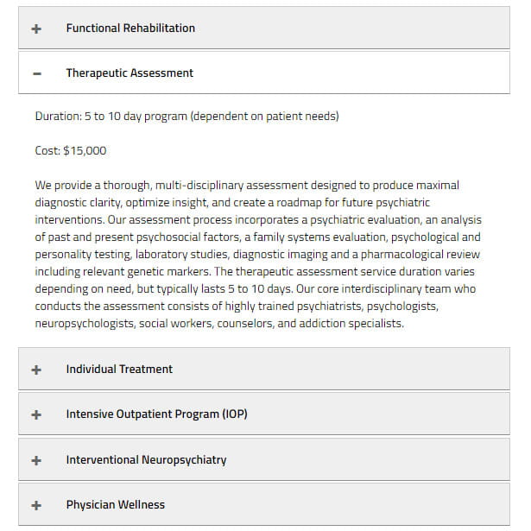The image size is (531, 531).
Task: Click empty right side of Physician Wellness bar
Action: coord(389,505)
